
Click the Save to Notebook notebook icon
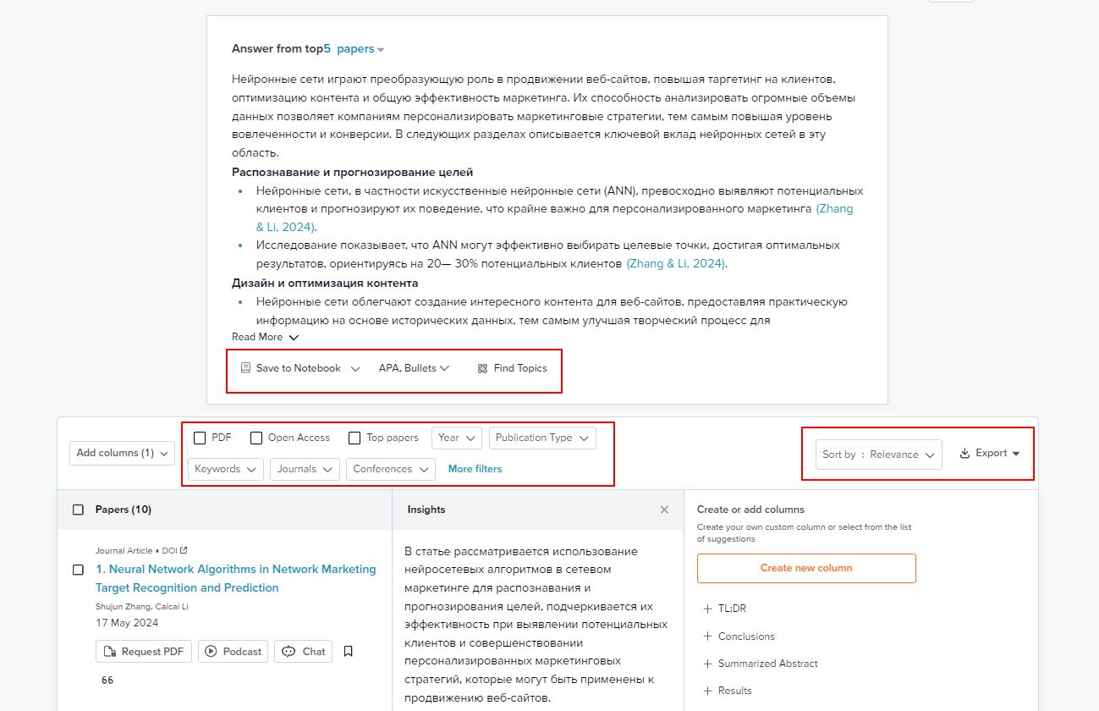(245, 367)
